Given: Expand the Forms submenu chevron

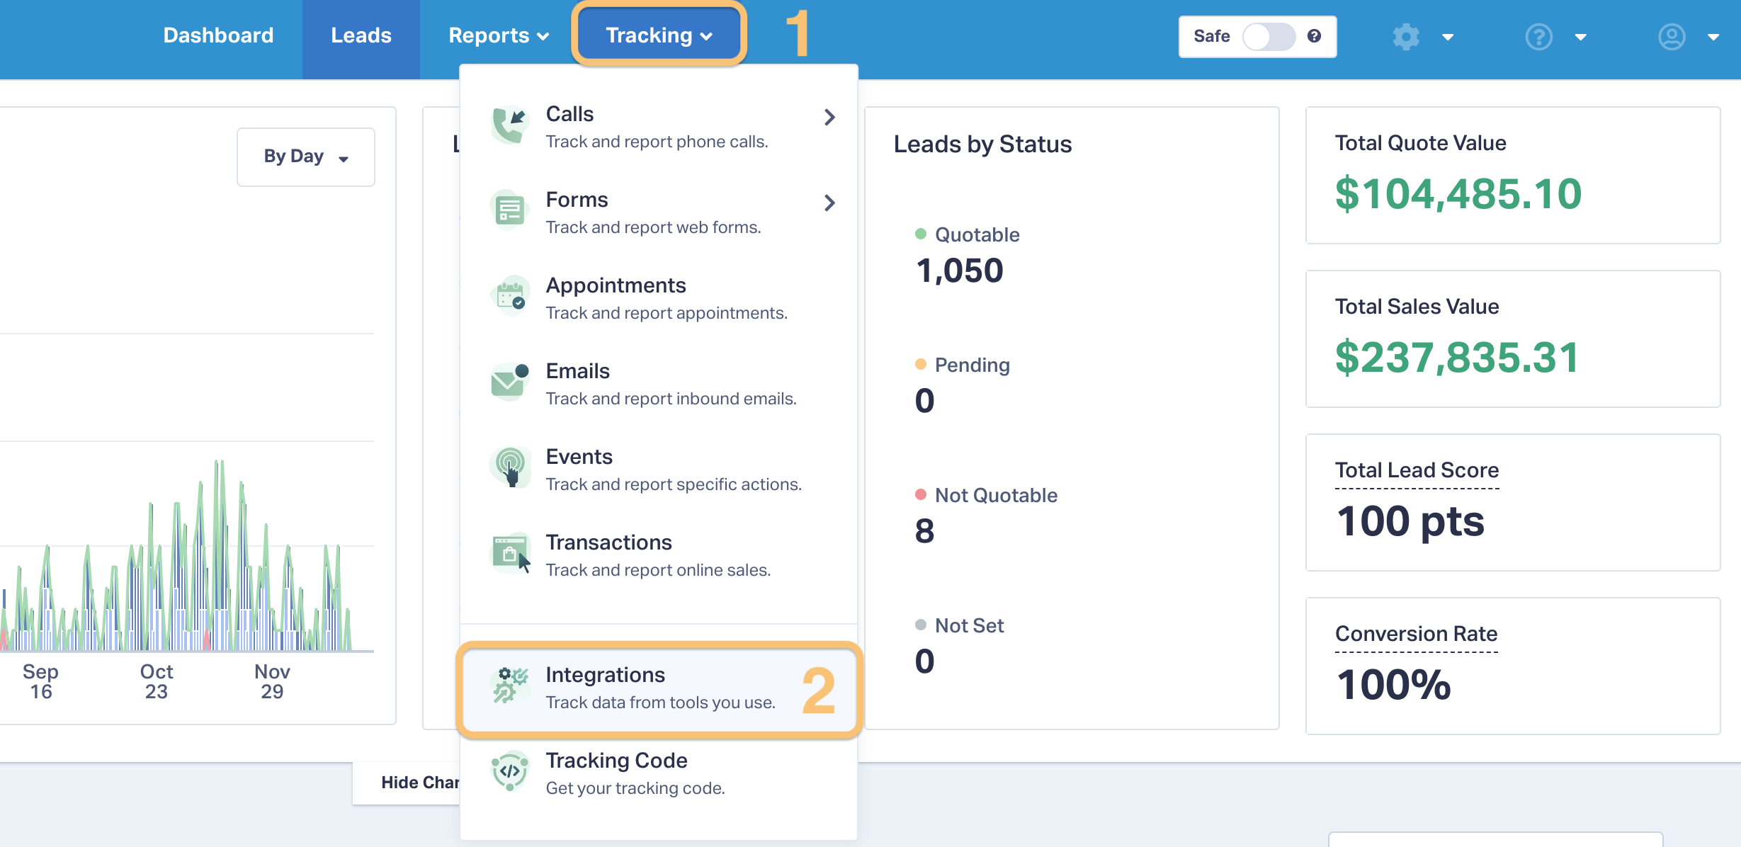Looking at the screenshot, I should (829, 203).
